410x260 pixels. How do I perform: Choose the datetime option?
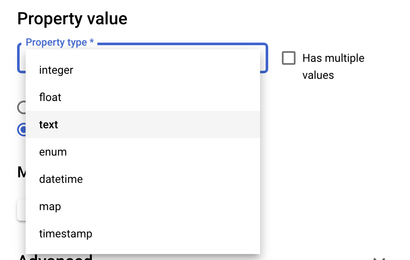(x=61, y=179)
